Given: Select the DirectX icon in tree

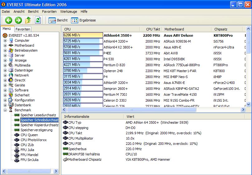Looking at the screenshot, I should coord(11,80).
